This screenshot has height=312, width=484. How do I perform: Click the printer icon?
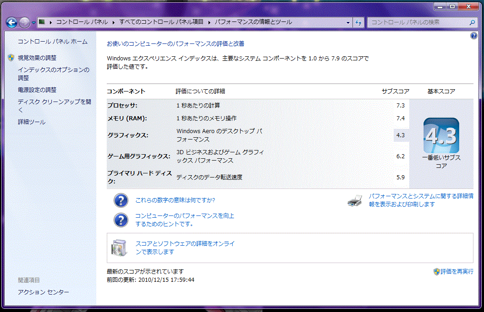tap(355, 200)
